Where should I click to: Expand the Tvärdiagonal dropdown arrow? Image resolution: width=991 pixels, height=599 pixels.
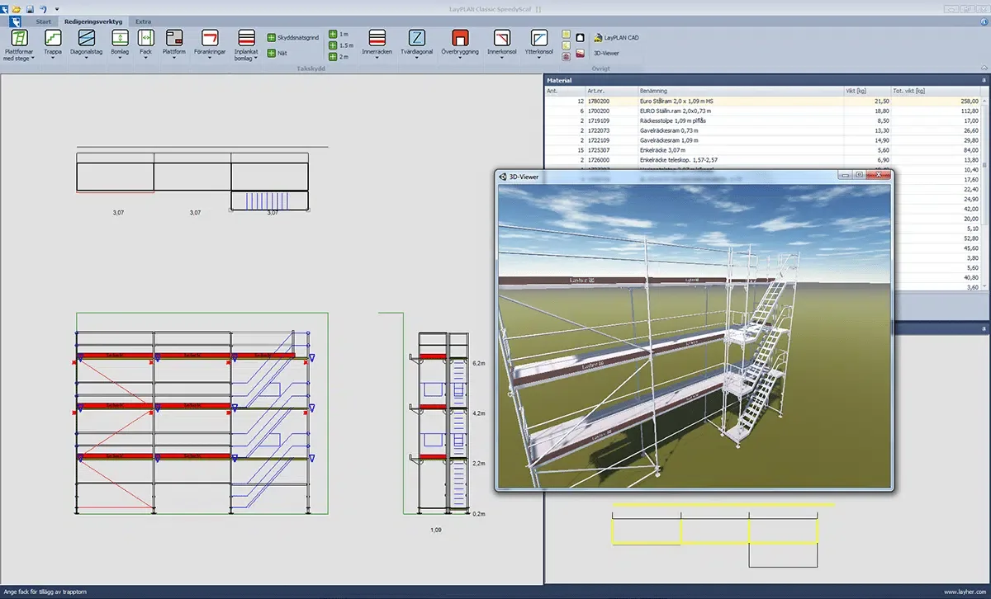(x=417, y=59)
